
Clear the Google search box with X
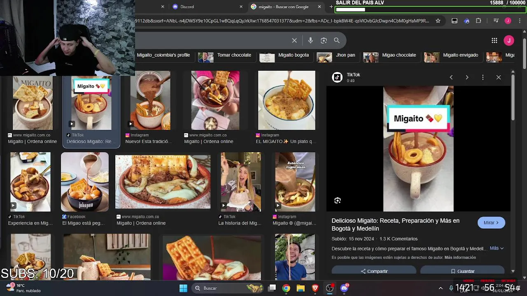pyautogui.click(x=294, y=40)
